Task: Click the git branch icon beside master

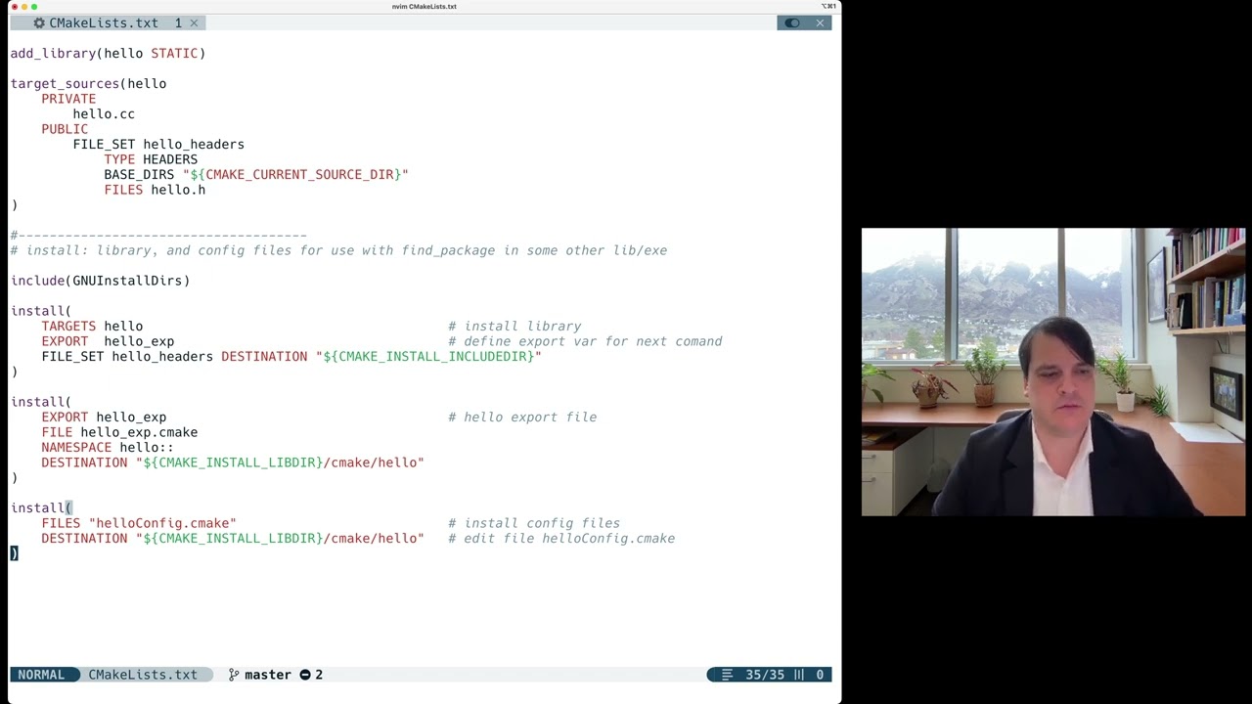Action: point(233,675)
